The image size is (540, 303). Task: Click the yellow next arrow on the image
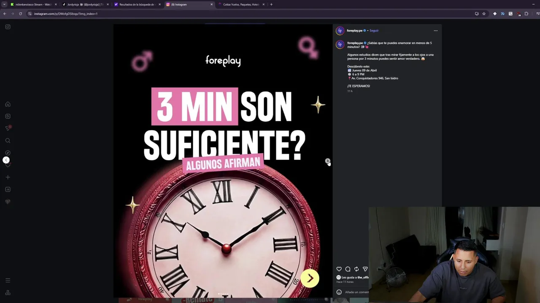[310, 279]
